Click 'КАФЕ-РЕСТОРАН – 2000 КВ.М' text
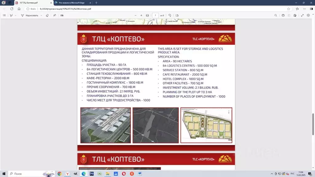Screen dimensions: 315x177 coord(108,78)
